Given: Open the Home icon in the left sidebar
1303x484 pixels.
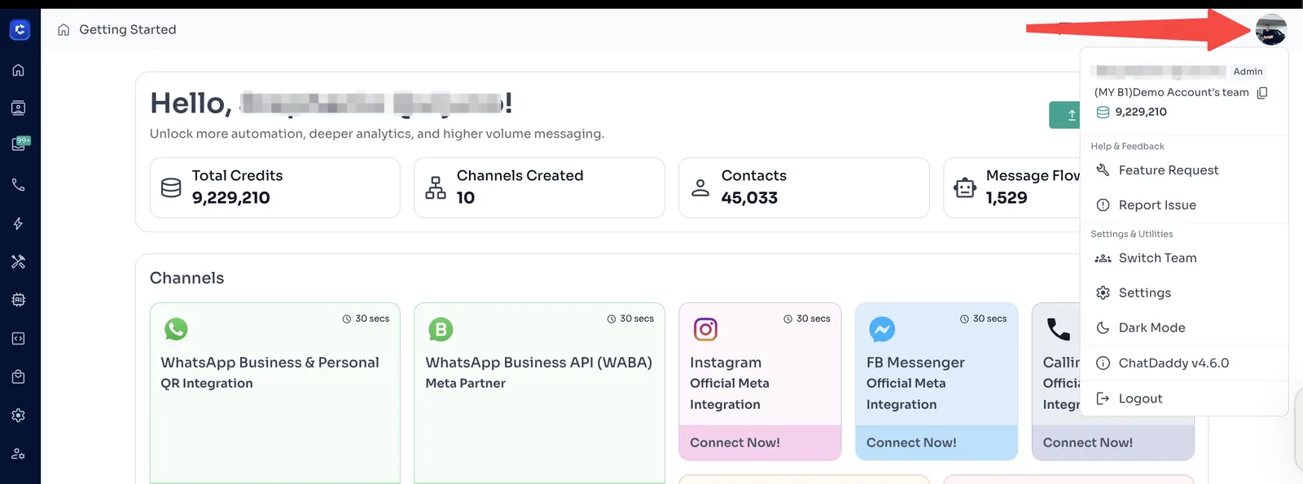Looking at the screenshot, I should pyautogui.click(x=18, y=70).
